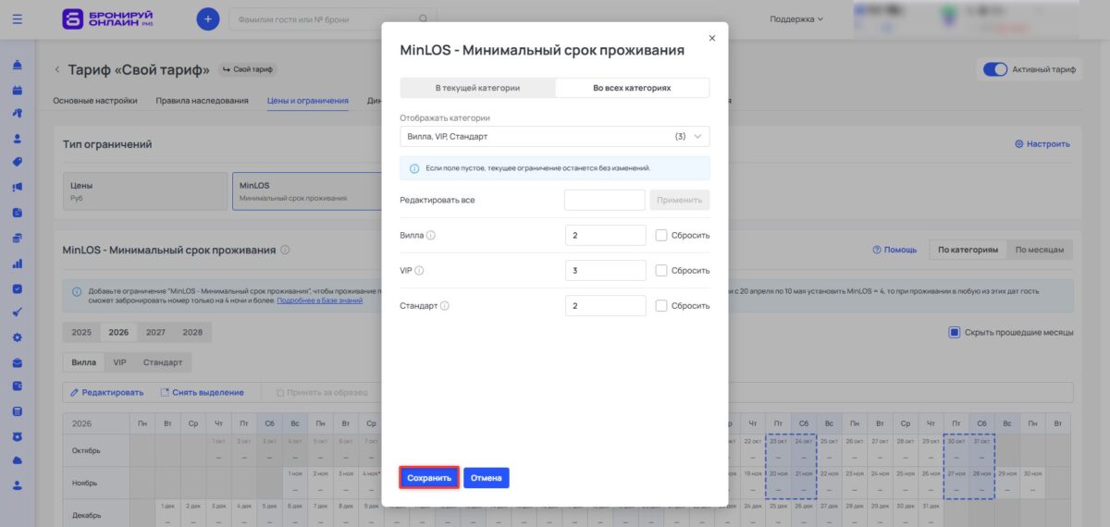Switch view to По категориям
The image size is (1110, 527).
tap(968, 250)
